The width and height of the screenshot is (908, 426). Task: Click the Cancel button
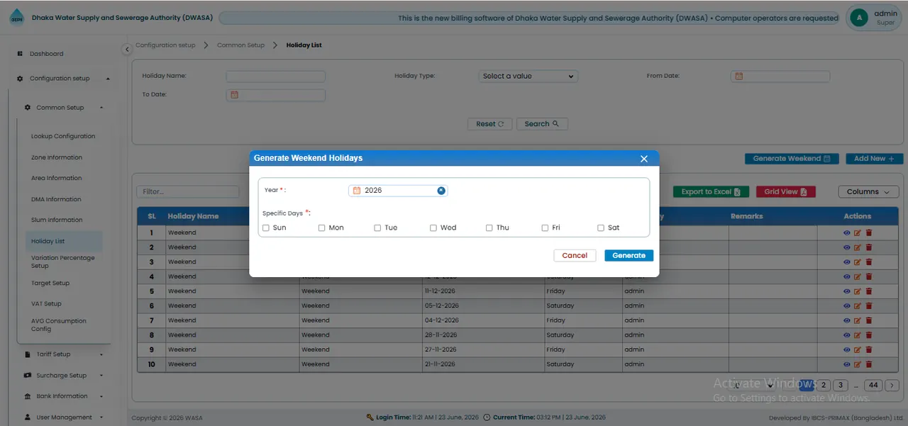tap(575, 255)
